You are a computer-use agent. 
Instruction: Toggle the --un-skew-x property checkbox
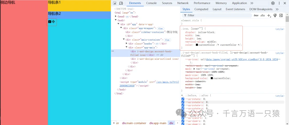pyautogui.click(x=183, y=121)
